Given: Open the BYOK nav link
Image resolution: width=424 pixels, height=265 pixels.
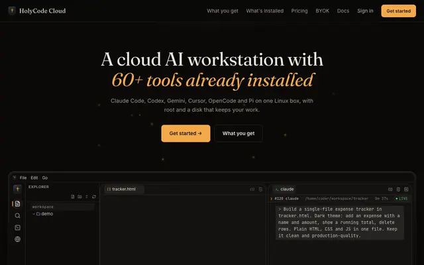Looking at the screenshot, I should point(323,11).
